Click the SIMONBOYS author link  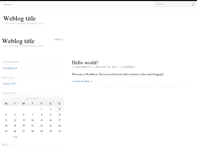(x=83, y=67)
